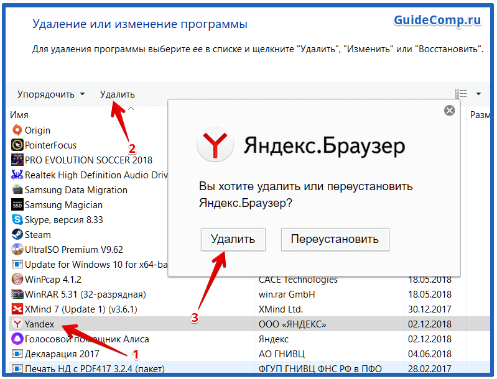Click publisher ООО «ЯНДЕКС» cell

point(292,324)
